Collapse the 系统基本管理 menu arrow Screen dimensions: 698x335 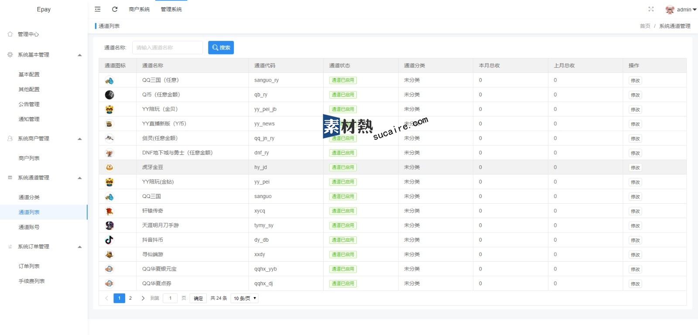(80, 55)
